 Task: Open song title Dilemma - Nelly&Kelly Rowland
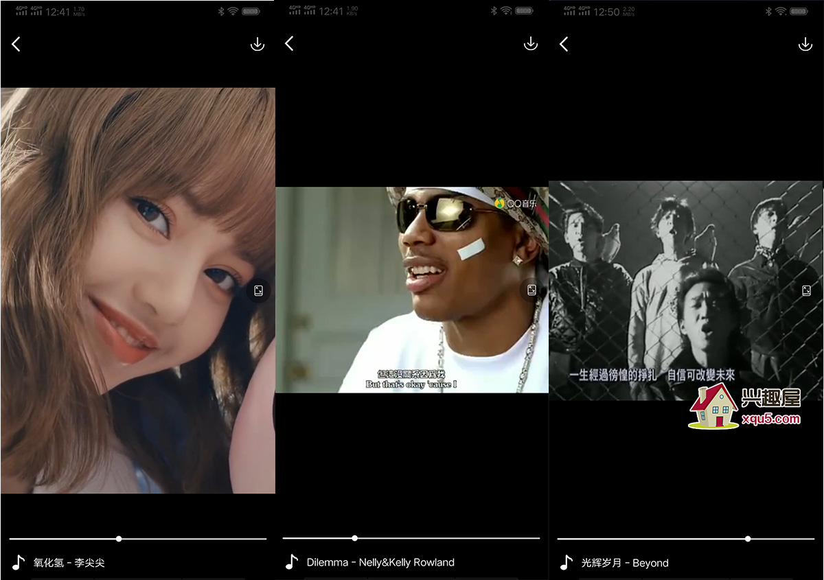click(380, 562)
